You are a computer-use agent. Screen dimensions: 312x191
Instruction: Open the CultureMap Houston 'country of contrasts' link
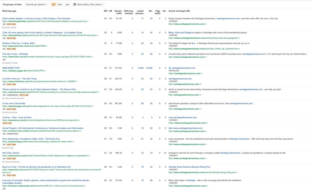pyautogui.click(x=46, y=182)
